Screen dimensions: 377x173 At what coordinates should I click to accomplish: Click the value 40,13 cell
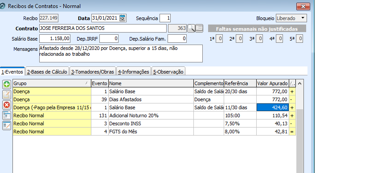tap(273, 124)
